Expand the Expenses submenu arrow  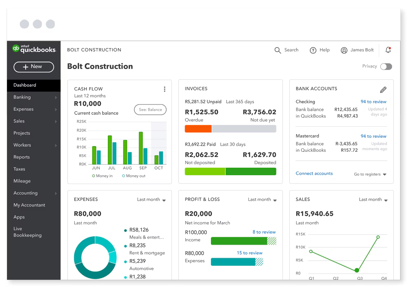(56, 109)
